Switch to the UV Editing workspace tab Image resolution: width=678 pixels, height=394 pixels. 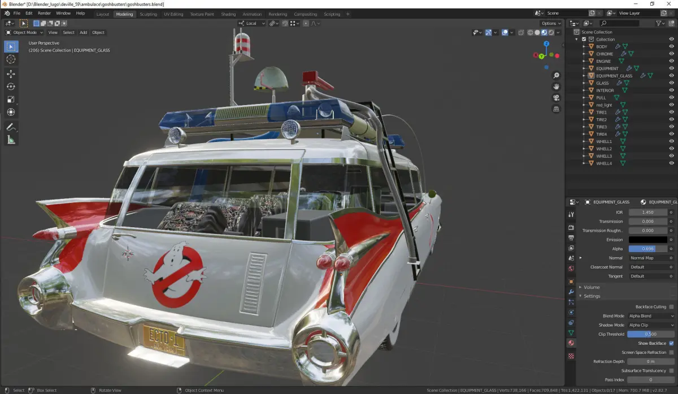tap(173, 14)
